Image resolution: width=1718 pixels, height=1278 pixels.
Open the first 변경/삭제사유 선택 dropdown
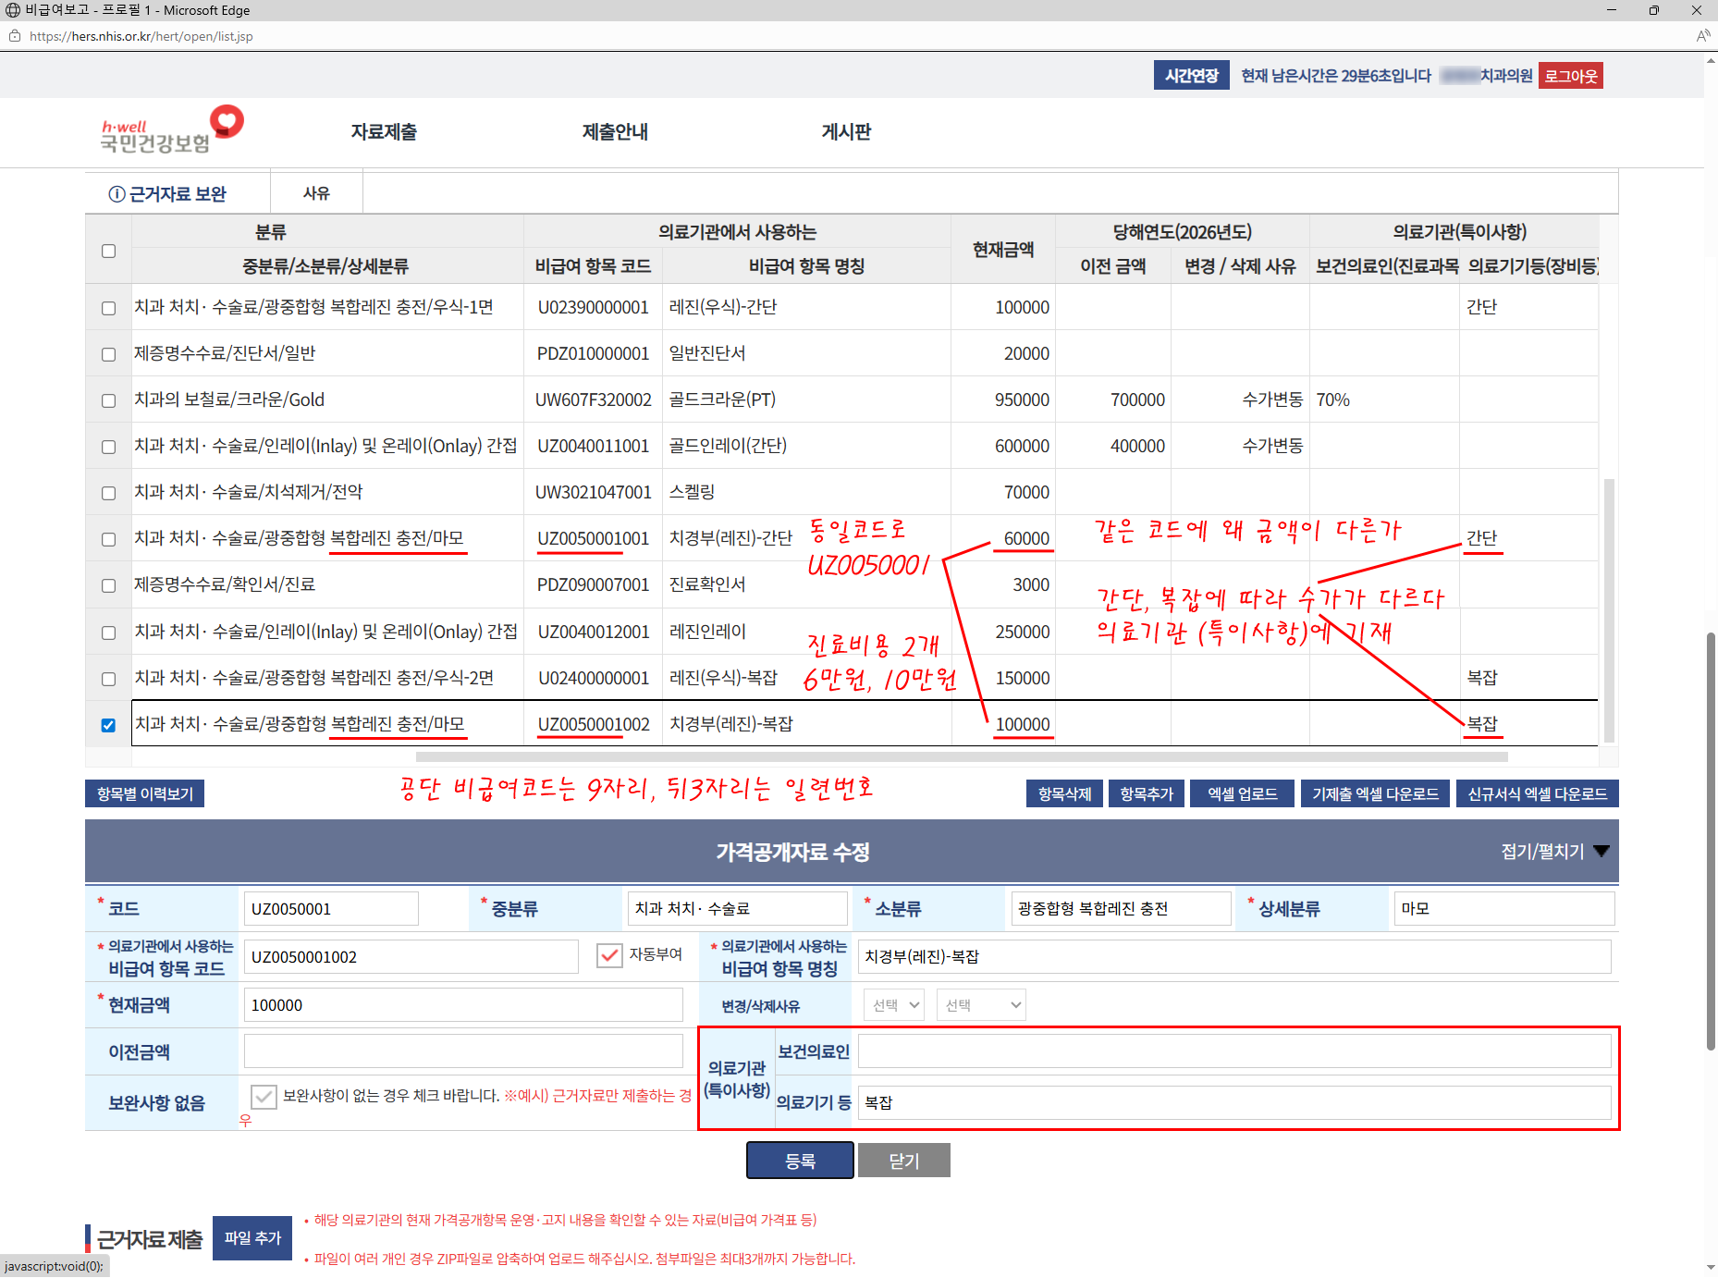point(894,1005)
